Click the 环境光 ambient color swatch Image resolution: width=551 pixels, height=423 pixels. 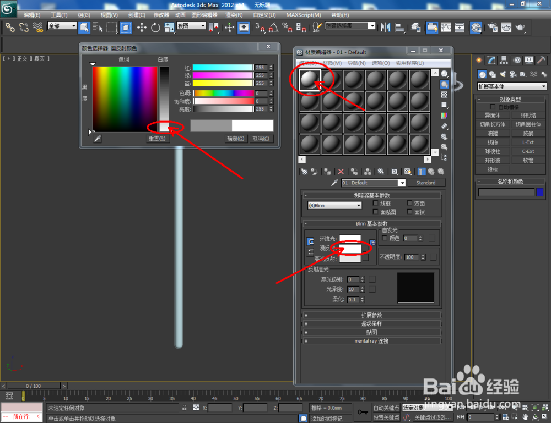pyautogui.click(x=350, y=239)
